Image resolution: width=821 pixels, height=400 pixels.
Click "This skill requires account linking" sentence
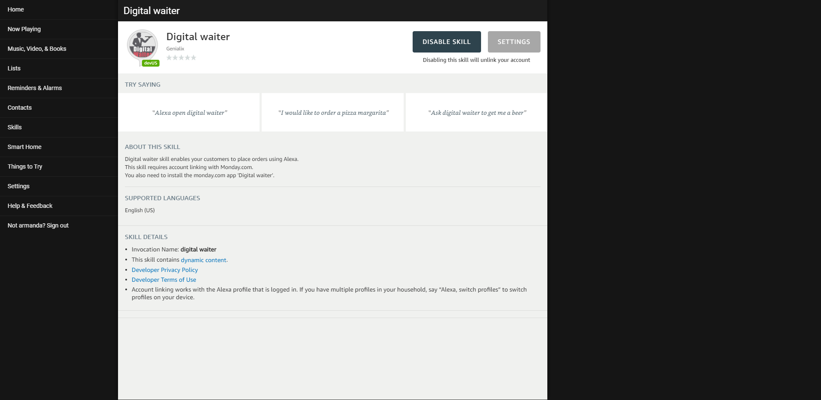pos(189,167)
